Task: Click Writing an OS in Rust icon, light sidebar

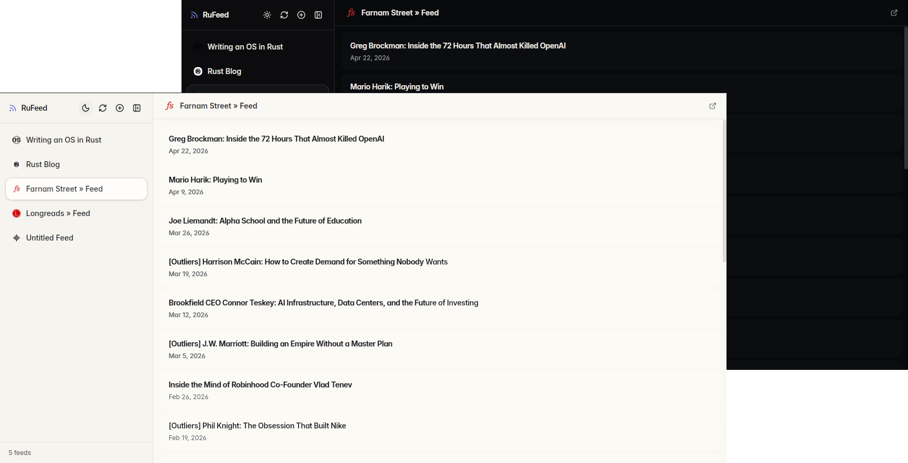Action: [16, 140]
